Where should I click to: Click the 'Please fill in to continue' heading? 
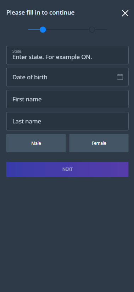[x=40, y=12]
